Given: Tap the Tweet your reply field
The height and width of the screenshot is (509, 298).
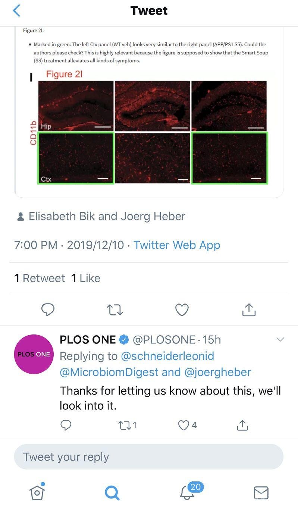Looking at the screenshot, I should coord(148,457).
